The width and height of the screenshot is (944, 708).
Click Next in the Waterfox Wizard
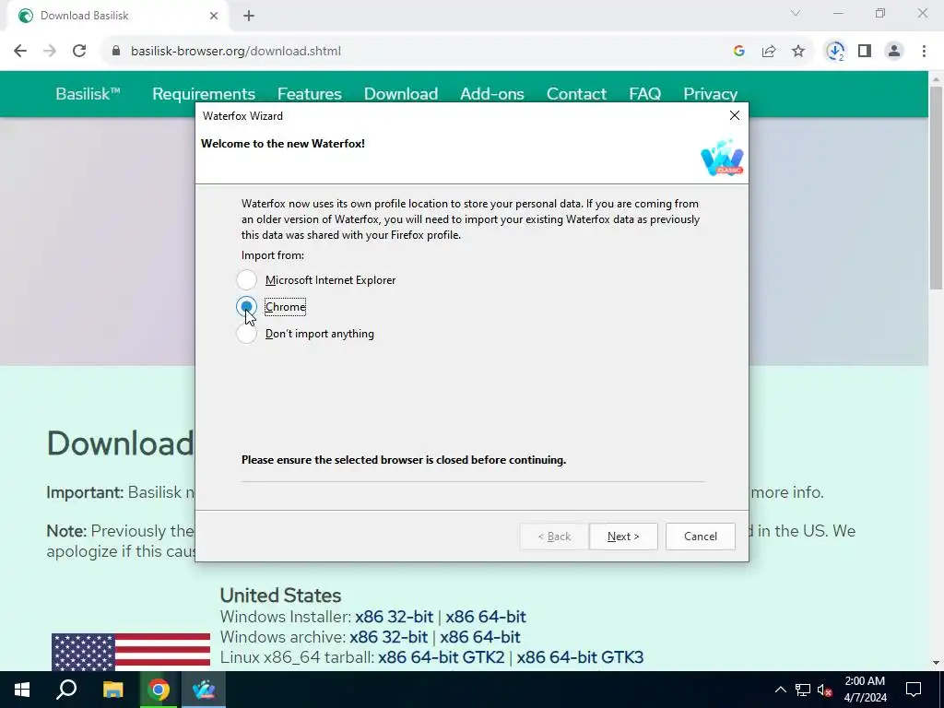pos(623,537)
